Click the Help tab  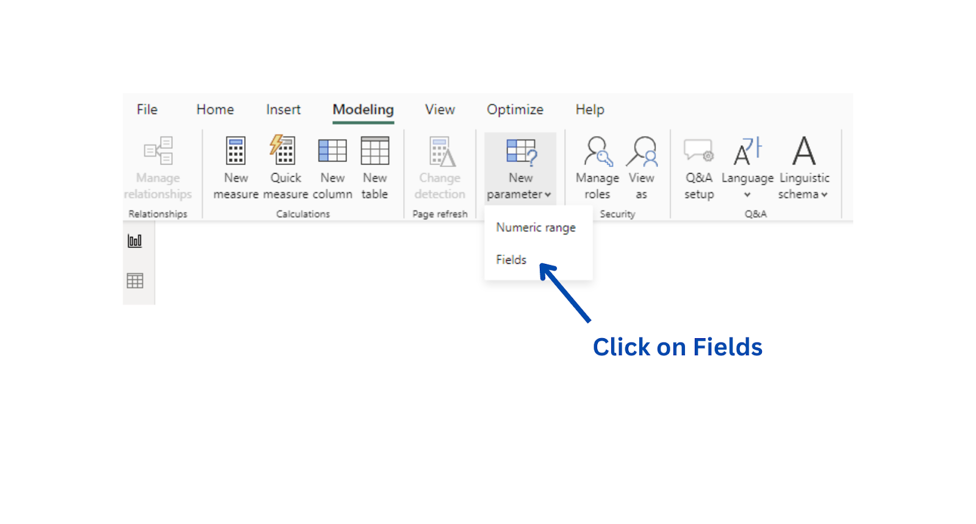(590, 110)
